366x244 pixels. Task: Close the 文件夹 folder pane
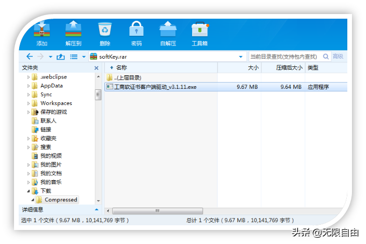[x=96, y=68]
